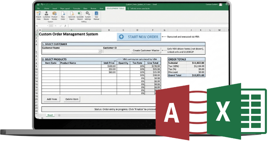
Task: Click the Add Item button
Action: pos(52,99)
